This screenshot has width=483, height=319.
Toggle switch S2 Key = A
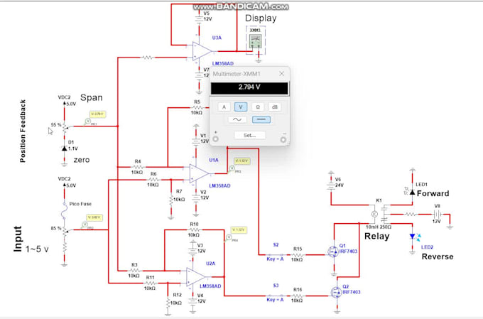point(276,254)
